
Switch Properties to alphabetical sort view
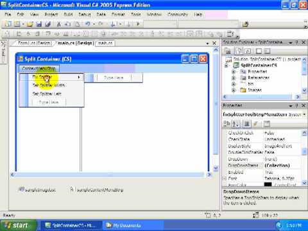click(236, 124)
